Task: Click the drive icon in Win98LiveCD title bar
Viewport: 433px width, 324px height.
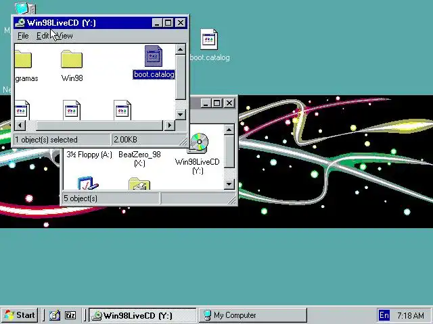Action: coord(20,22)
